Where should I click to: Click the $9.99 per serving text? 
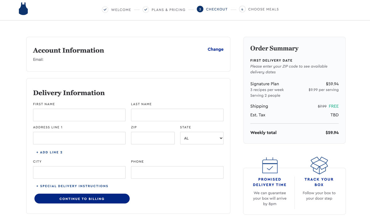(x=323, y=90)
